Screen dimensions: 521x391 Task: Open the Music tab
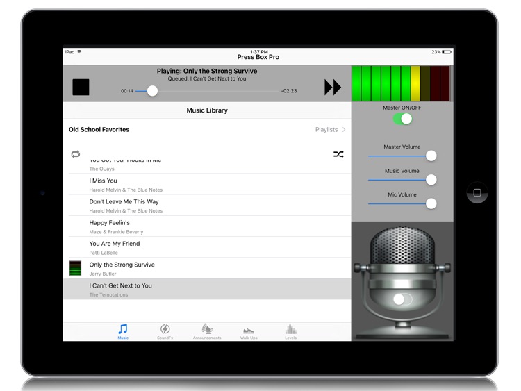pos(123,331)
